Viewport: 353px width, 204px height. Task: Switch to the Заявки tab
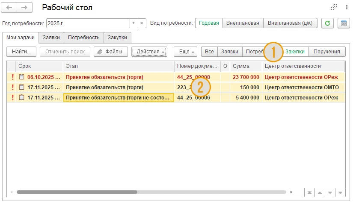(x=51, y=38)
